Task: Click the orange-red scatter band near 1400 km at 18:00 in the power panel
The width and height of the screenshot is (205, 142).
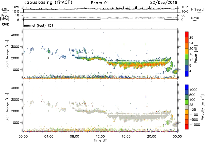Action: click(x=139, y=65)
